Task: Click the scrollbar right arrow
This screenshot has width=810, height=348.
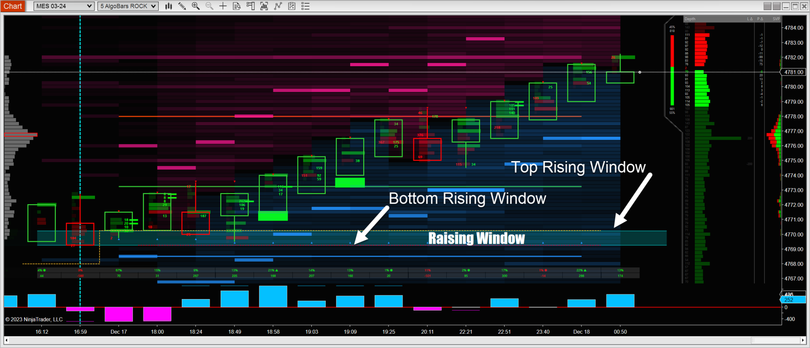Action: tap(803, 340)
